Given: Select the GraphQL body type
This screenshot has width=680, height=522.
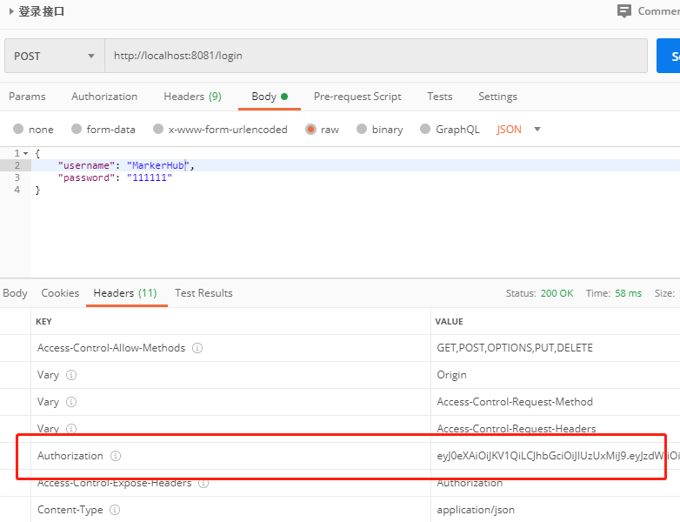Looking at the screenshot, I should click(425, 129).
